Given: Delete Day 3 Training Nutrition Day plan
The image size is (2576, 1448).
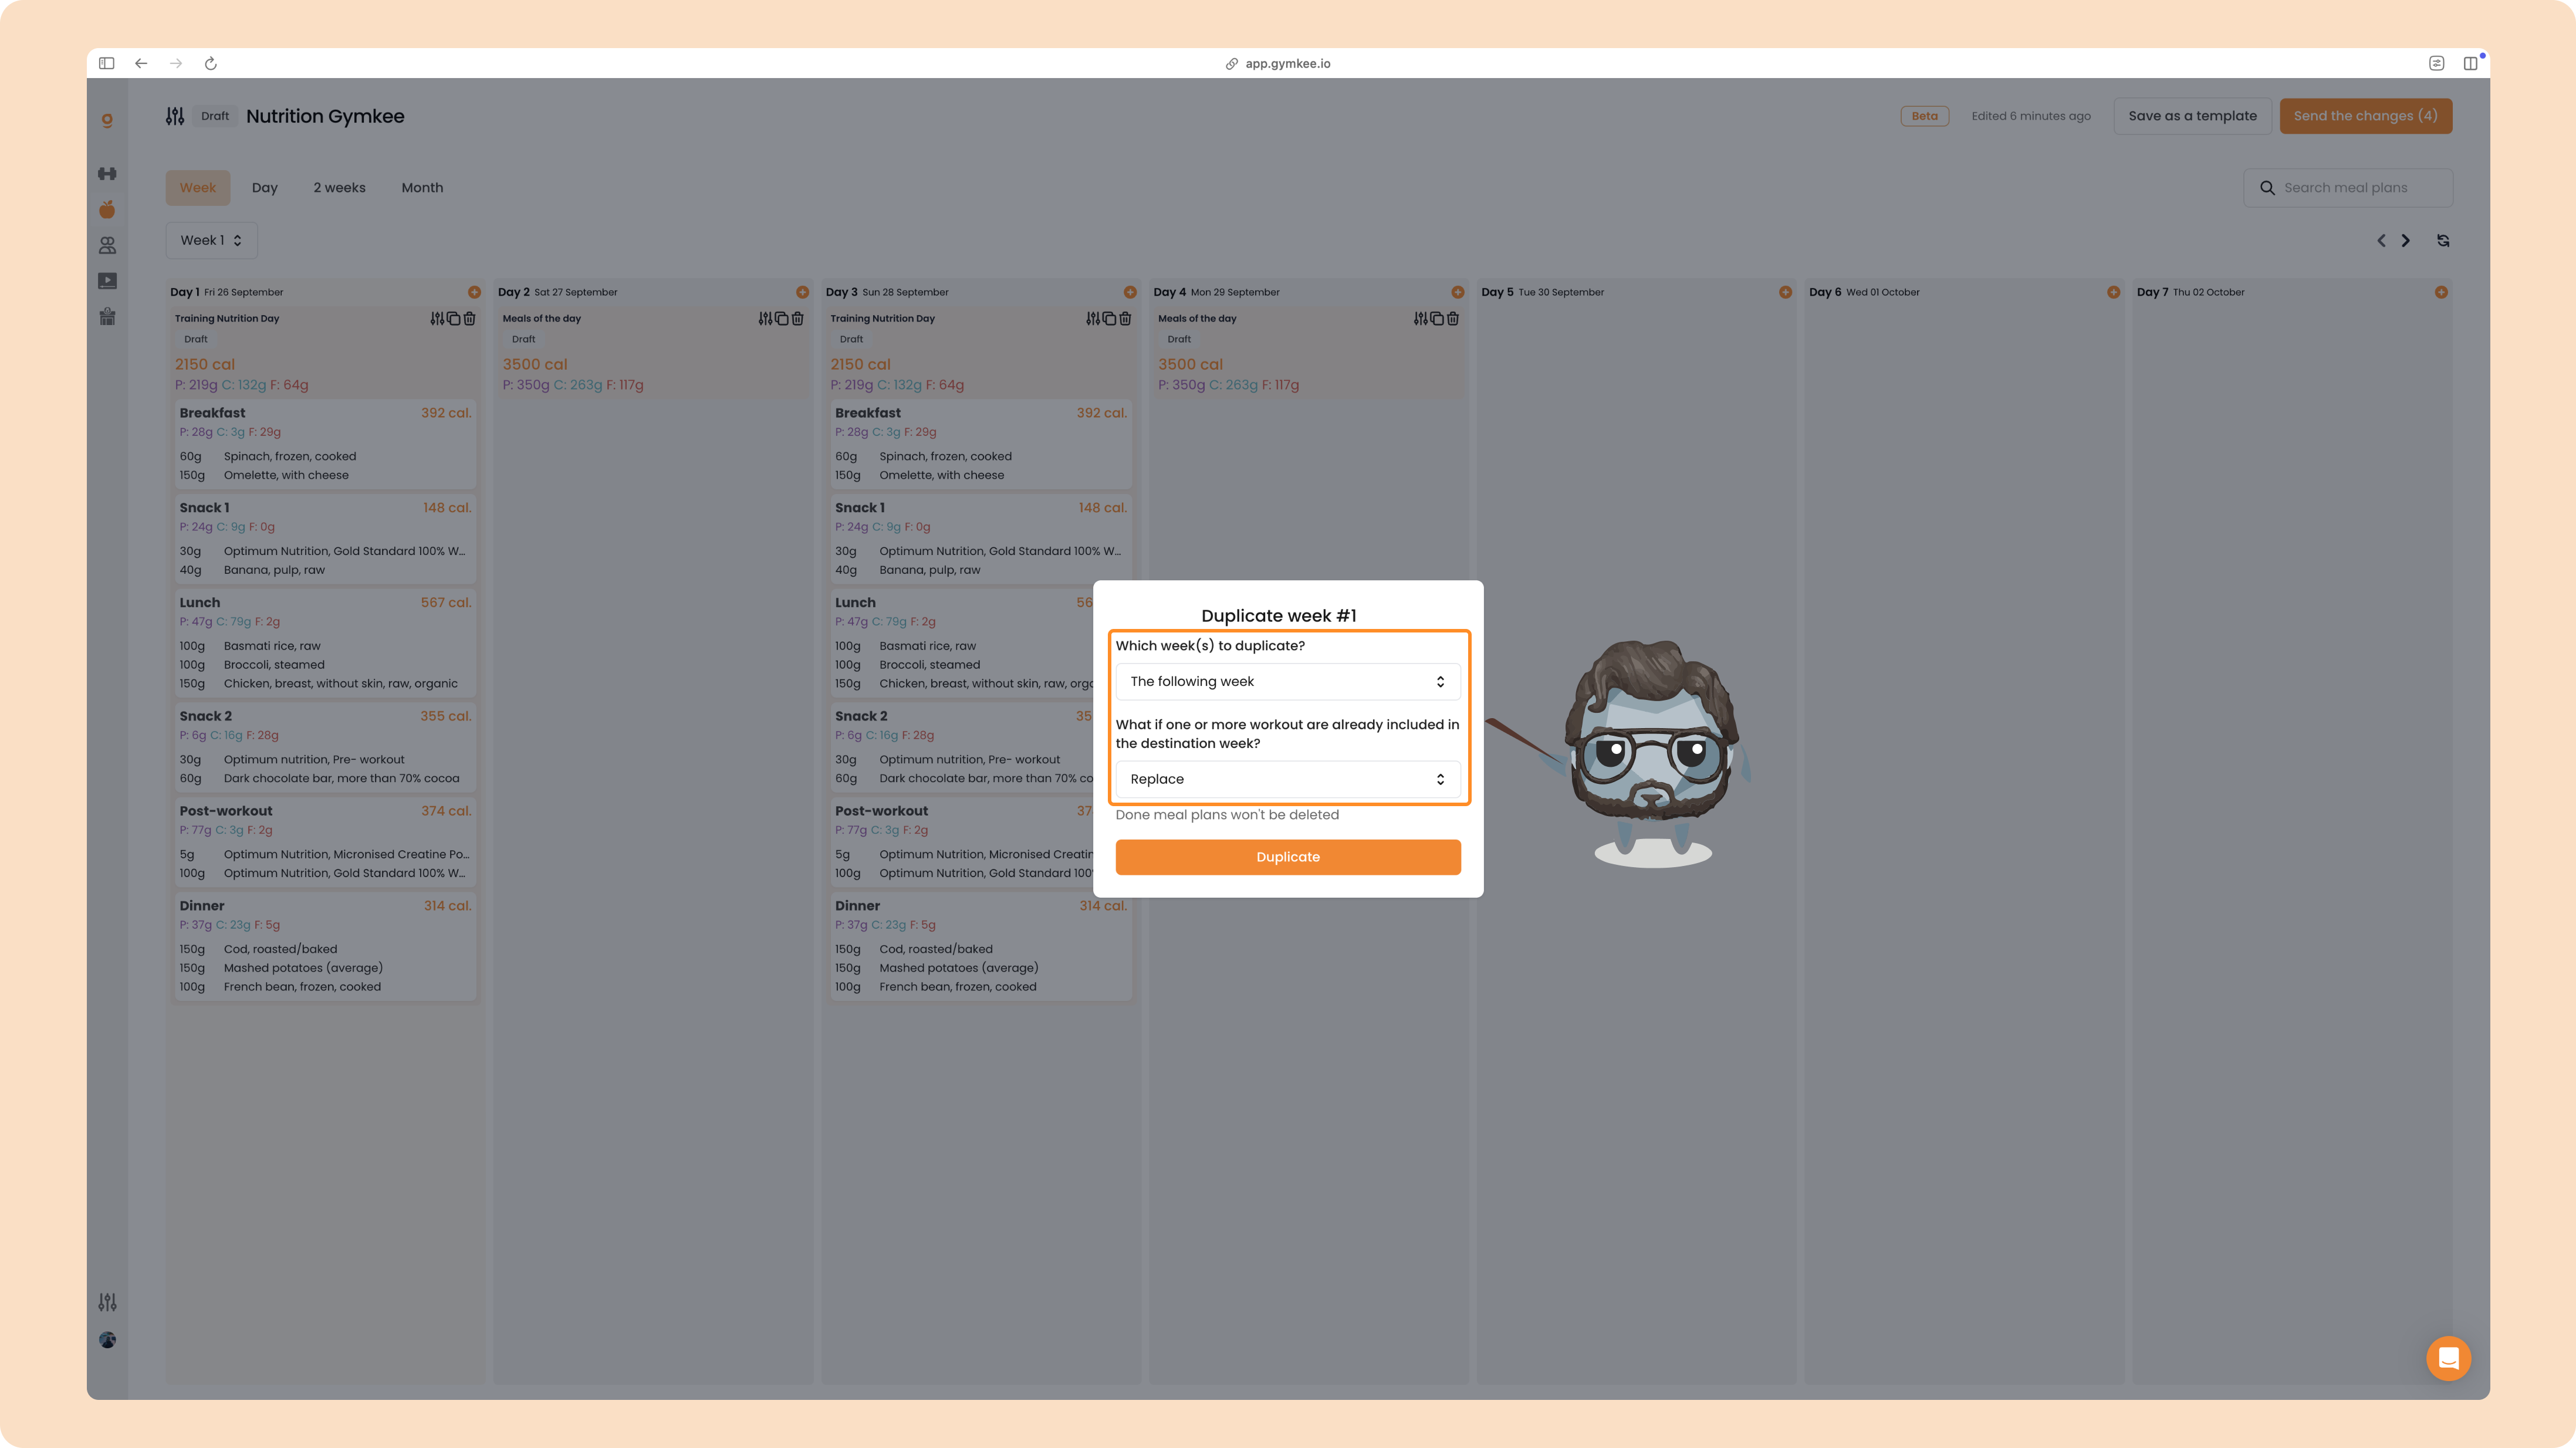Looking at the screenshot, I should coord(1125,318).
